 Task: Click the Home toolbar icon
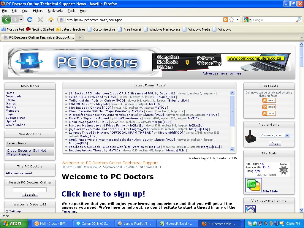point(51,20)
